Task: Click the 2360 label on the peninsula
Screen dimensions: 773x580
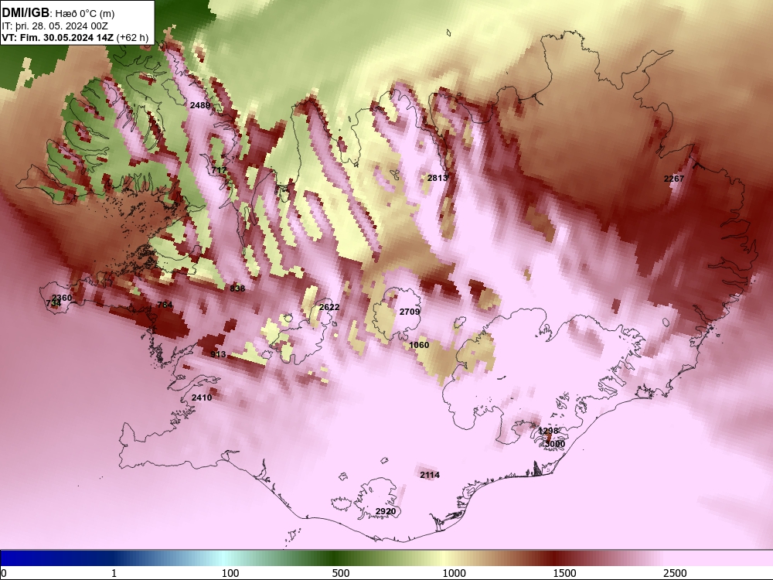Action: click(62, 298)
